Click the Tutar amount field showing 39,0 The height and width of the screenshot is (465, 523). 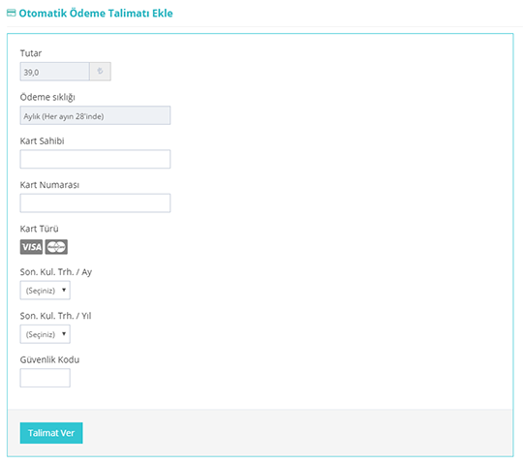[54, 72]
